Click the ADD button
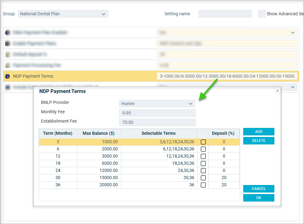The image size is (304, 224). [x=258, y=132]
